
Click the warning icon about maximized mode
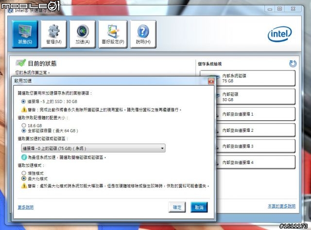pyautogui.click(x=24, y=186)
